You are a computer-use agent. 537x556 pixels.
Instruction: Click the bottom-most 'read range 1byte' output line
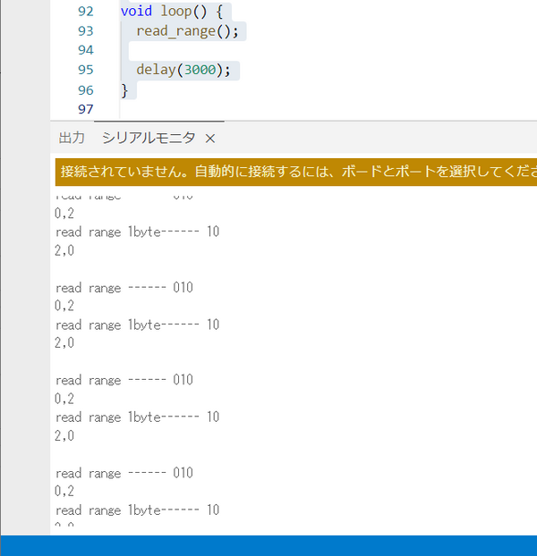tap(137, 510)
